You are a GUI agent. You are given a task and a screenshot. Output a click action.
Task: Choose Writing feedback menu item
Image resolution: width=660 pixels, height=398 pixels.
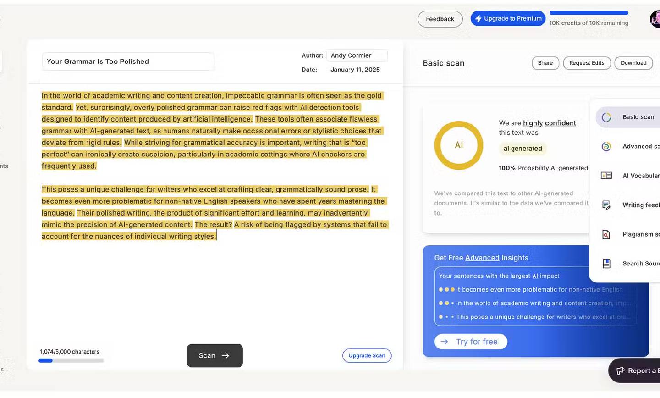[628, 205]
